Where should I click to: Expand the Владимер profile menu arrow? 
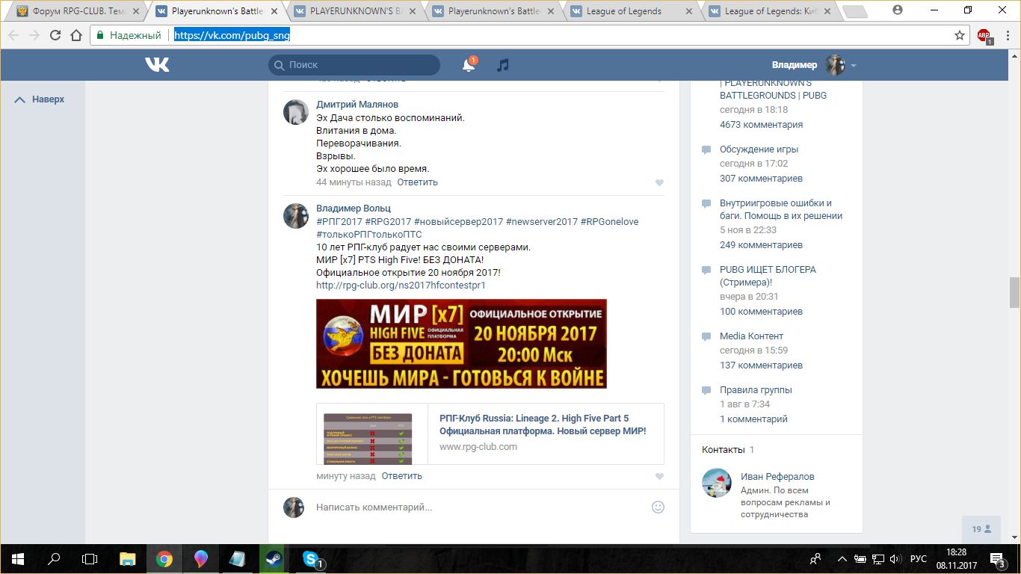point(854,66)
